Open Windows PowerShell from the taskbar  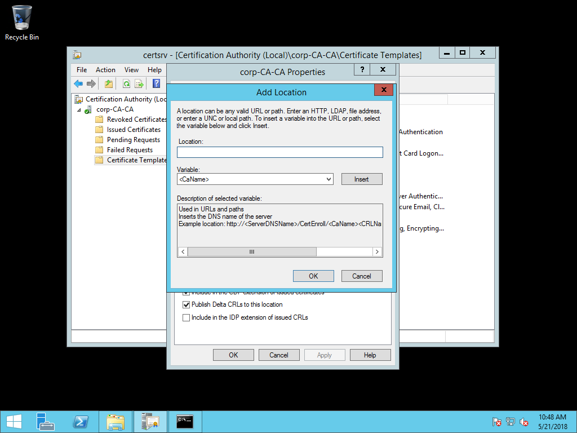tap(80, 421)
